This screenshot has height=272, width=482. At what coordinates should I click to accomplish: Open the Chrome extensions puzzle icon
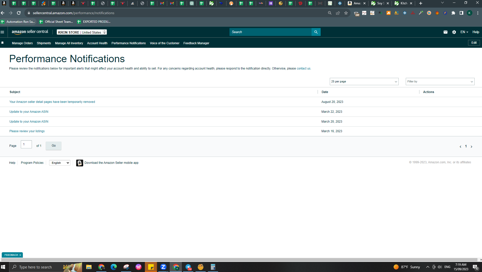pyautogui.click(x=453, y=13)
